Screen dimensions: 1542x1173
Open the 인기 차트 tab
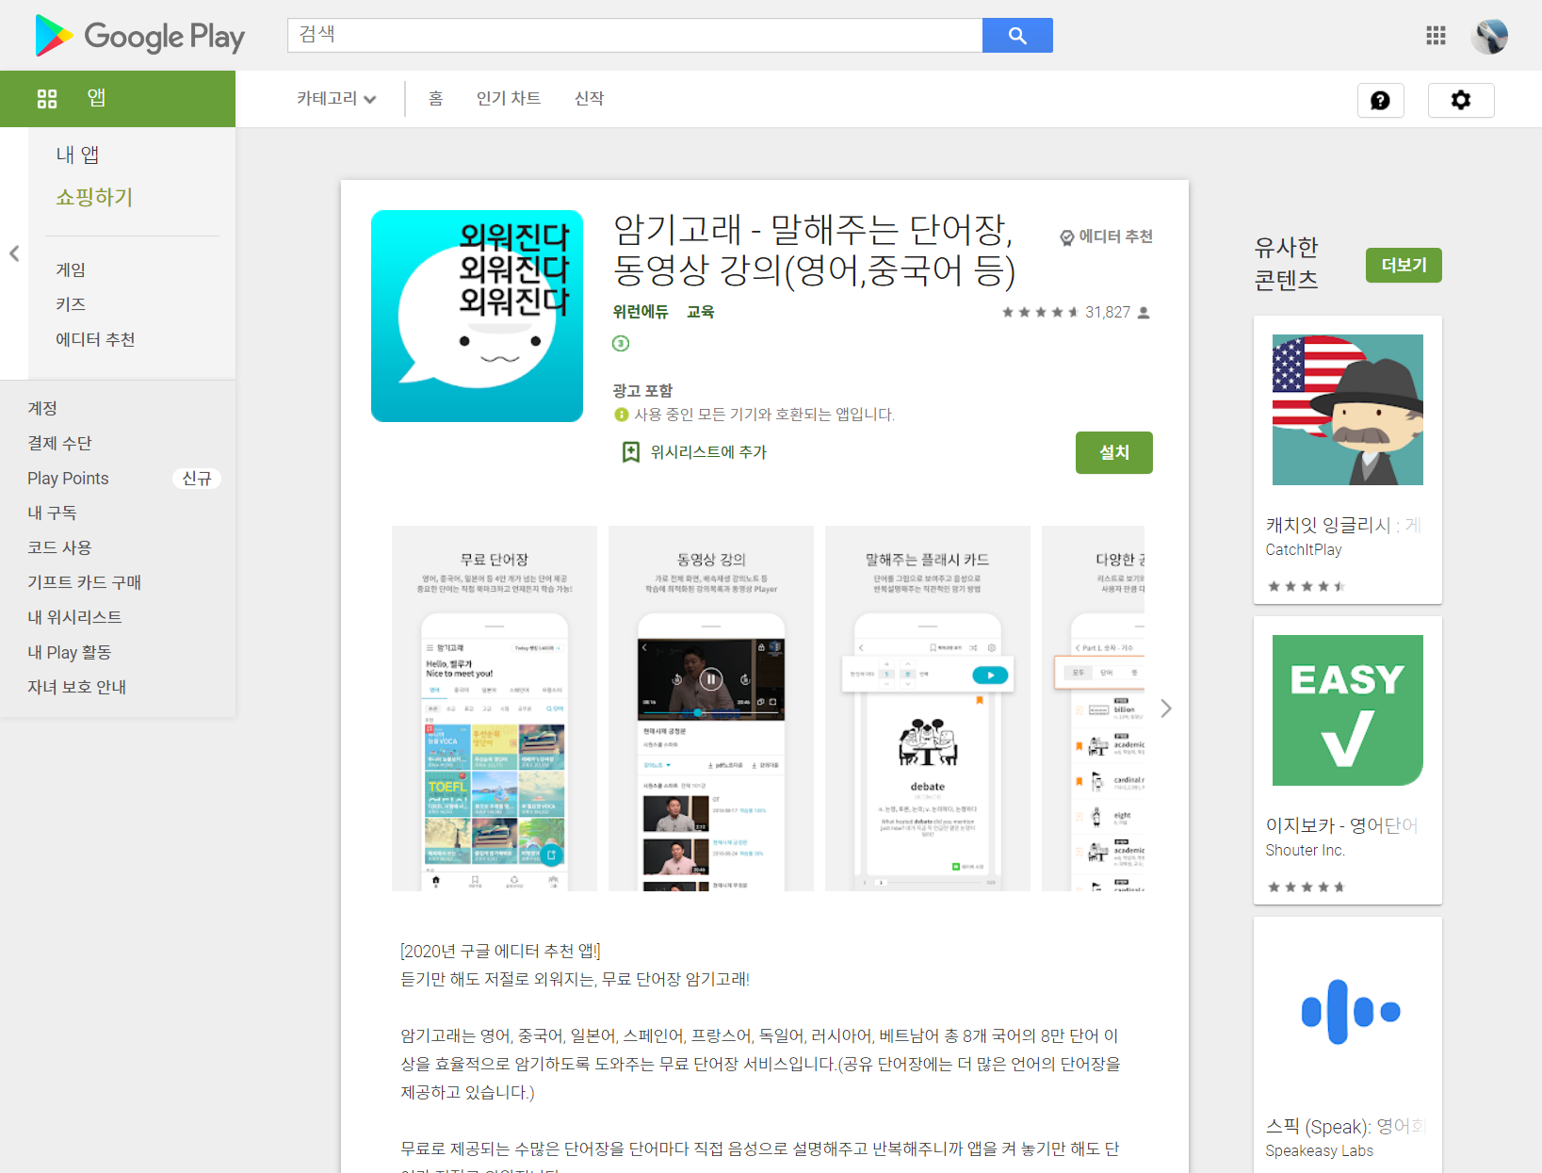pyautogui.click(x=509, y=98)
